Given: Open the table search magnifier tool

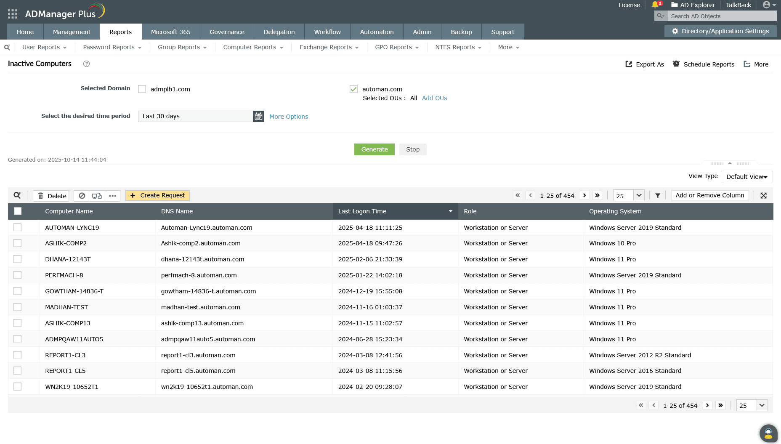Looking at the screenshot, I should (17, 195).
